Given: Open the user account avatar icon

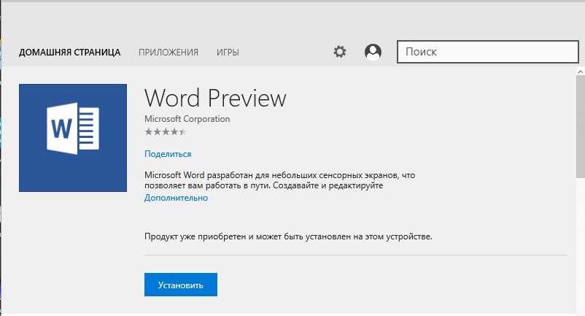Looking at the screenshot, I should pos(373,52).
